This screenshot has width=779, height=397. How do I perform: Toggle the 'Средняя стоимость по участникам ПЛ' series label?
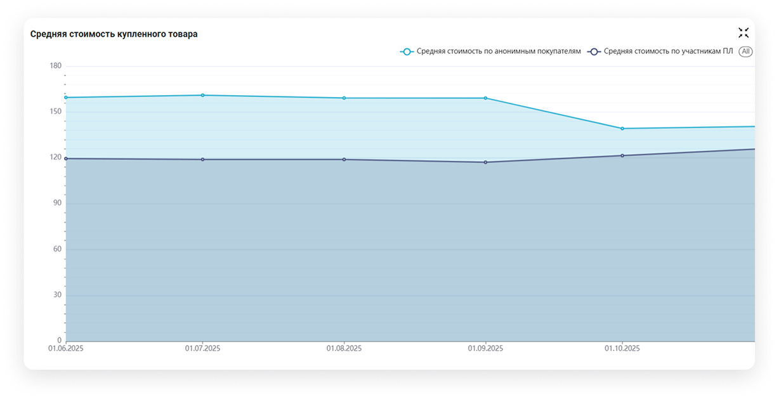pyautogui.click(x=668, y=51)
